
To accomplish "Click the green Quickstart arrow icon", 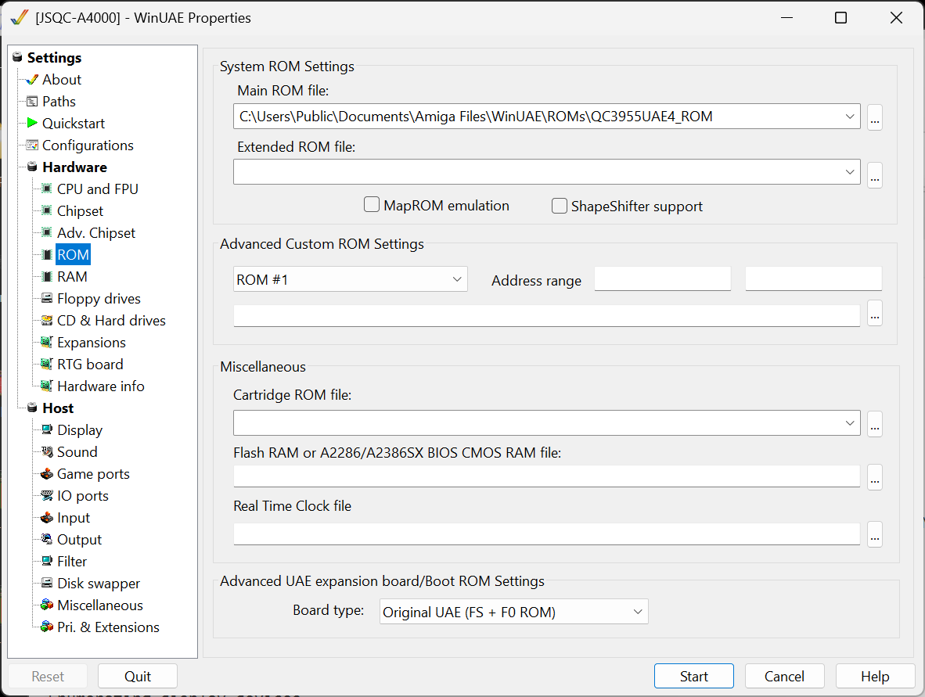I will tap(32, 124).
